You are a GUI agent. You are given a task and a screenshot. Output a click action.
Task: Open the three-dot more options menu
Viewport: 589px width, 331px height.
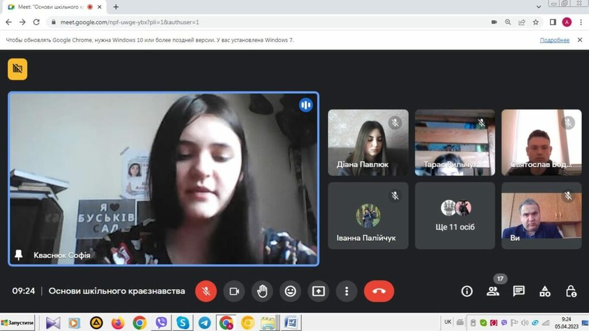point(346,291)
